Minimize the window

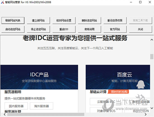(x=131, y=2)
